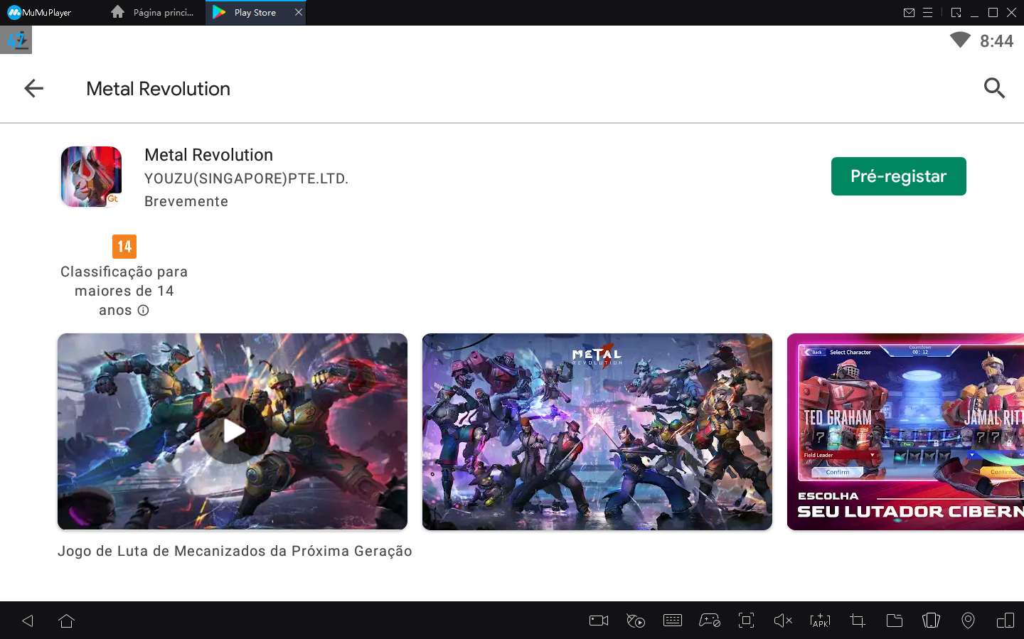
Task: Open the operation recorder macro icon
Action: tap(636, 621)
